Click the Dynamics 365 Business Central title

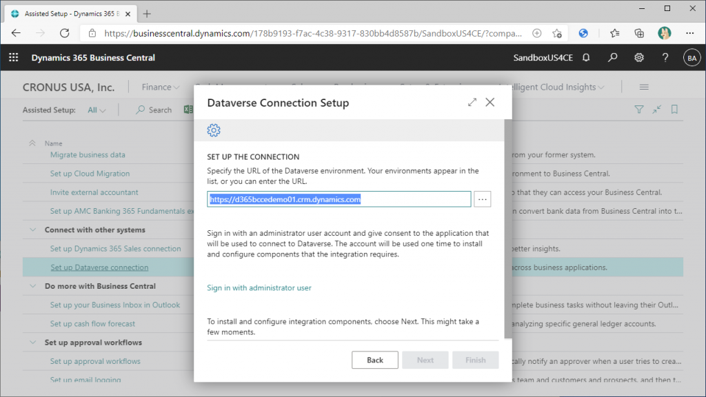[93, 58]
